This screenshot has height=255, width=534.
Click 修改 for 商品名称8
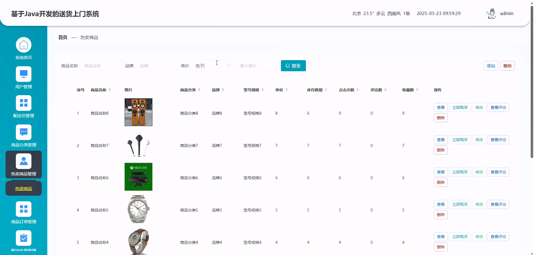(x=479, y=107)
